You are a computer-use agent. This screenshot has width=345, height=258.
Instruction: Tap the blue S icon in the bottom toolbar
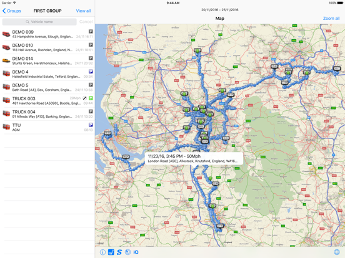coord(119,252)
